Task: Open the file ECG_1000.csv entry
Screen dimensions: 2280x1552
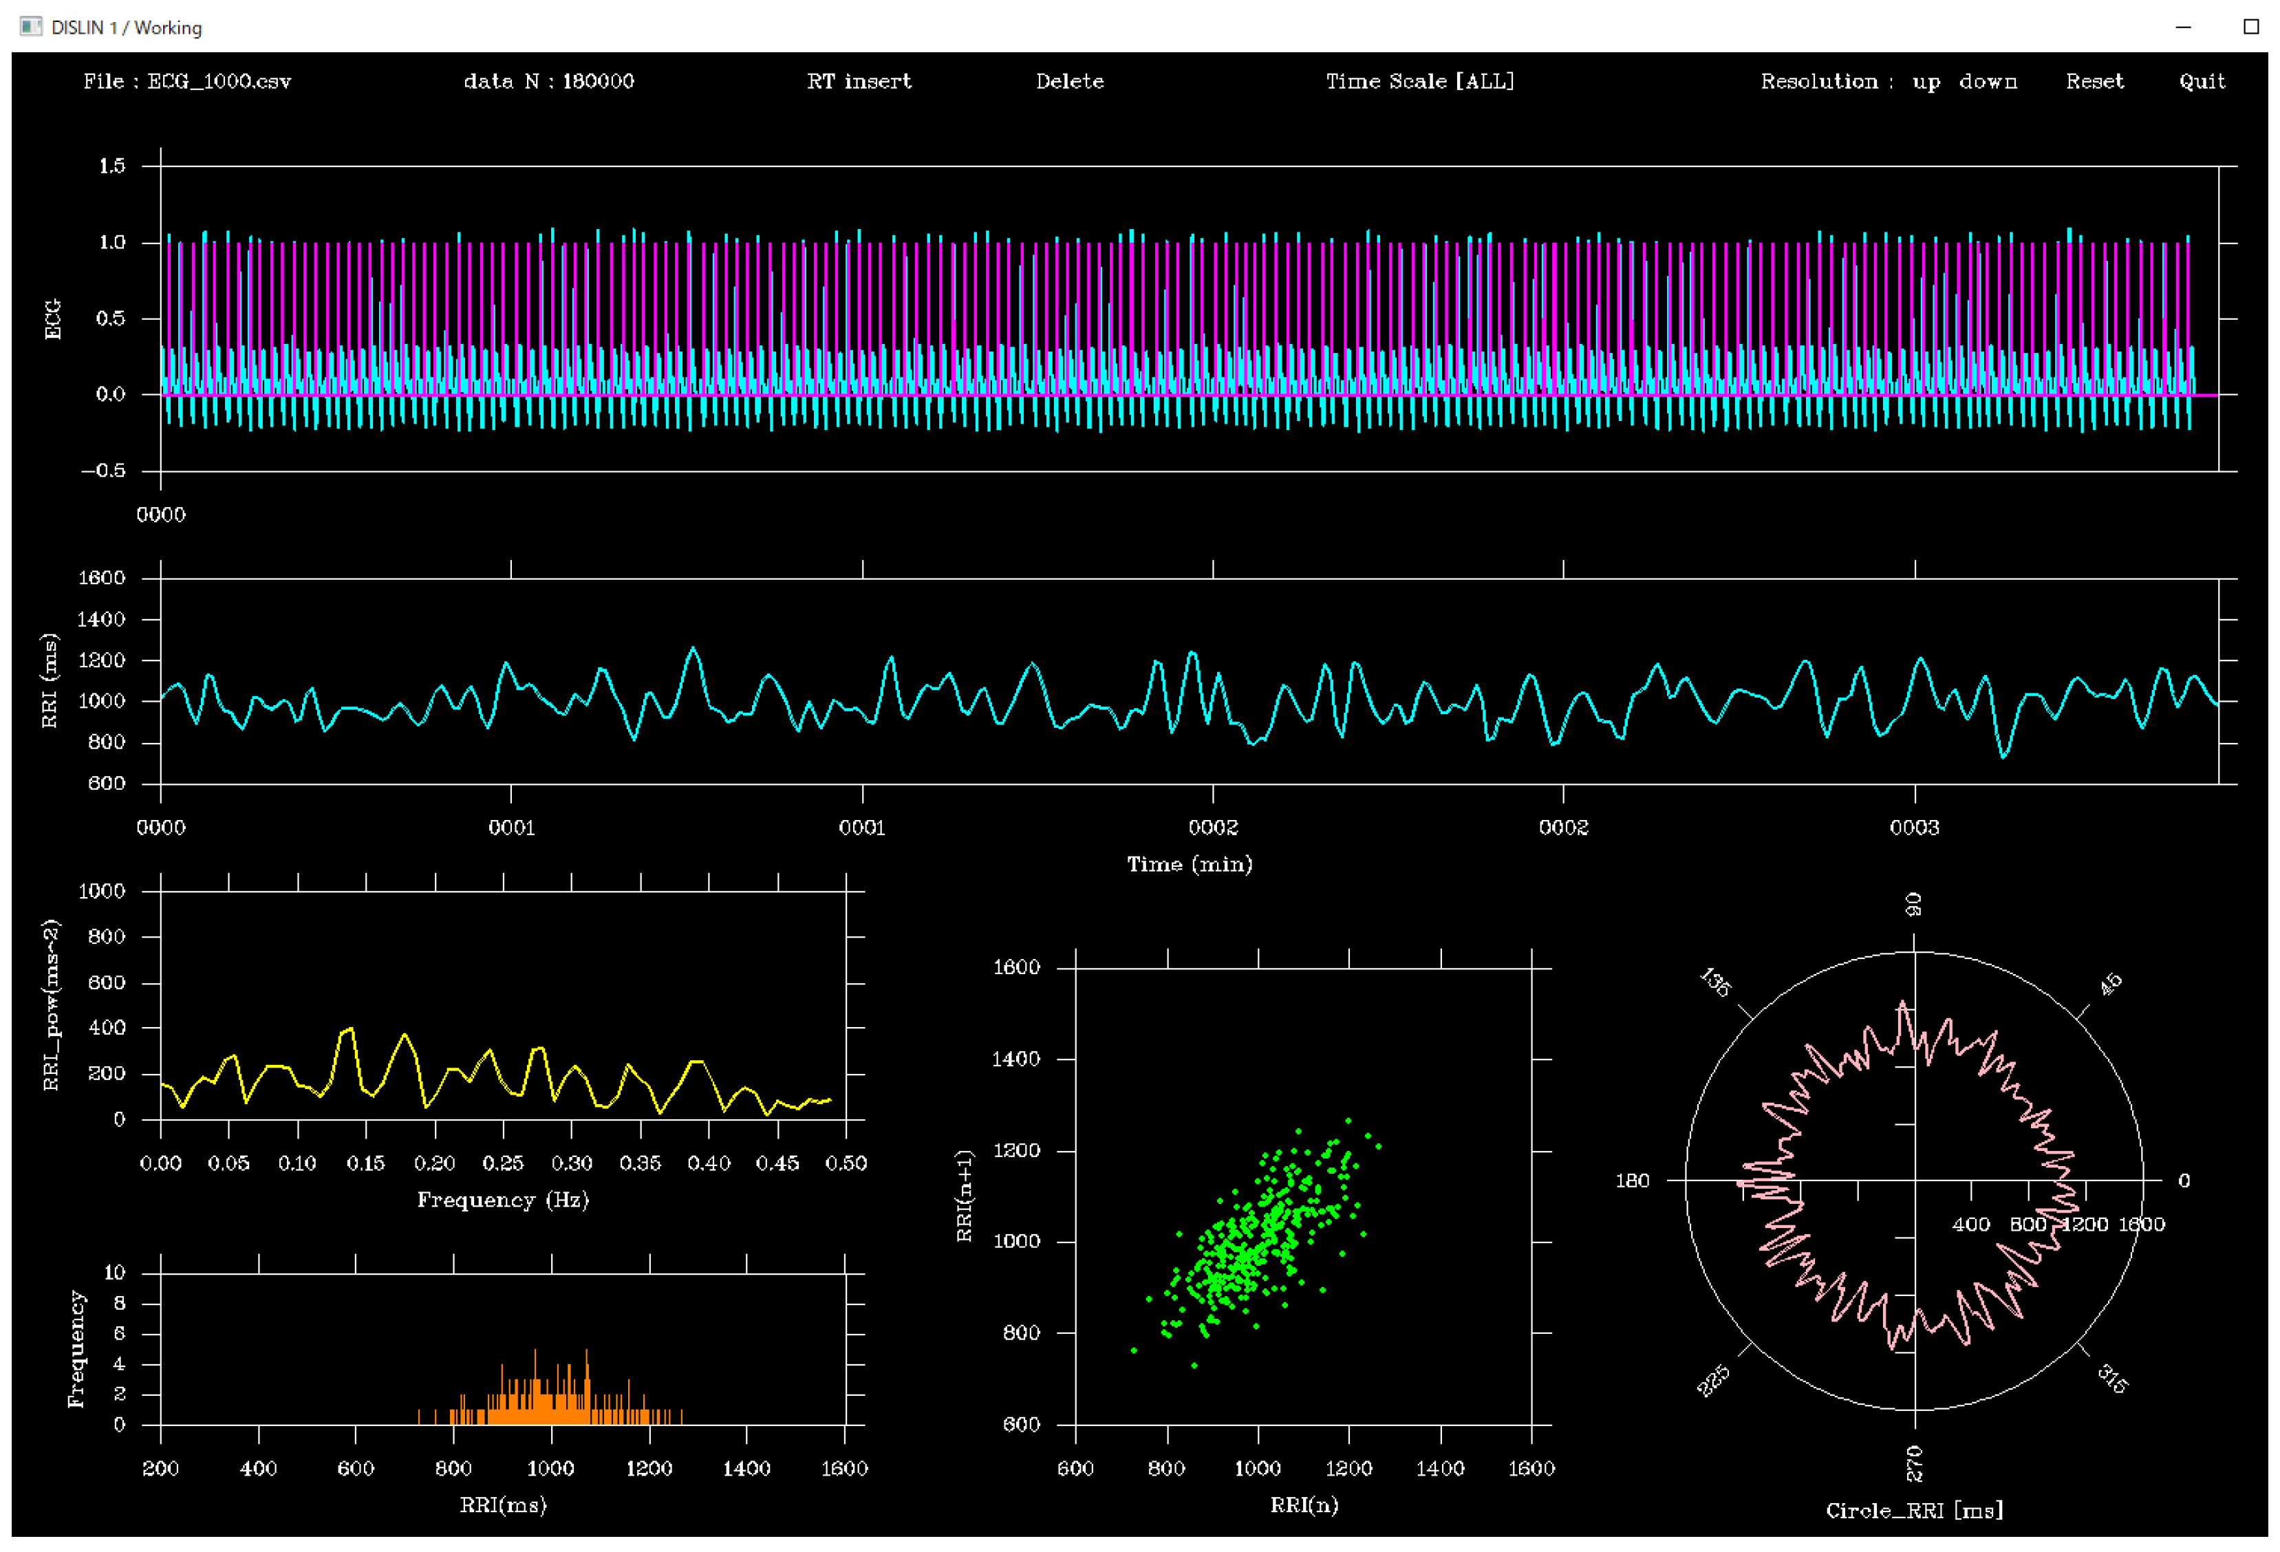Action: coord(189,81)
